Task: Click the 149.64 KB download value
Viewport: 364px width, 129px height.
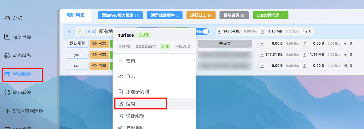Action: tap(232, 31)
